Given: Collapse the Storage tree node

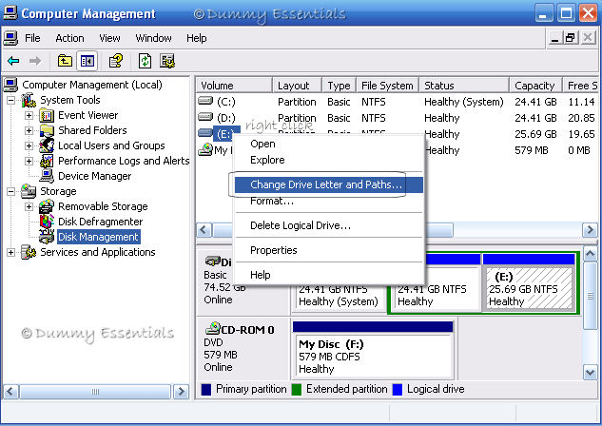Looking at the screenshot, I should pos(11,191).
